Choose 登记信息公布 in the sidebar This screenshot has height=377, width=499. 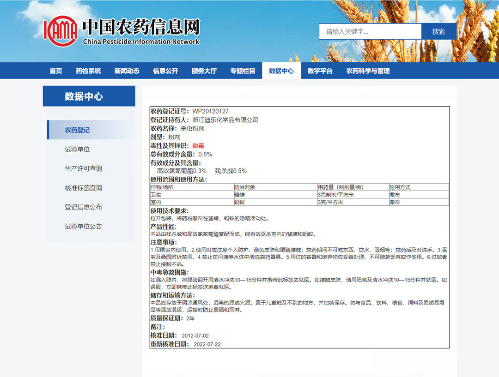pos(83,207)
